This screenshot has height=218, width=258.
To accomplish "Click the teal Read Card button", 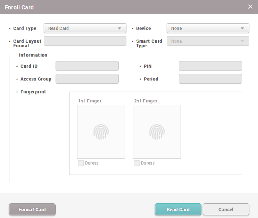I will click(x=178, y=209).
